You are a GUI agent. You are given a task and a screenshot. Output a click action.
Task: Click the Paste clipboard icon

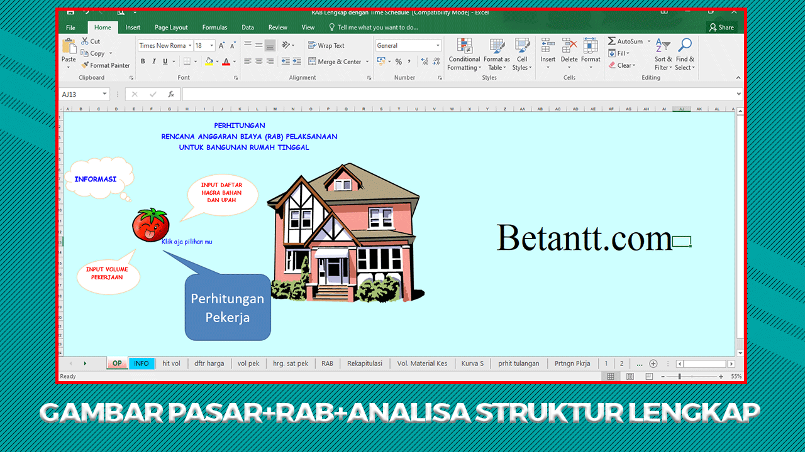pos(69,46)
